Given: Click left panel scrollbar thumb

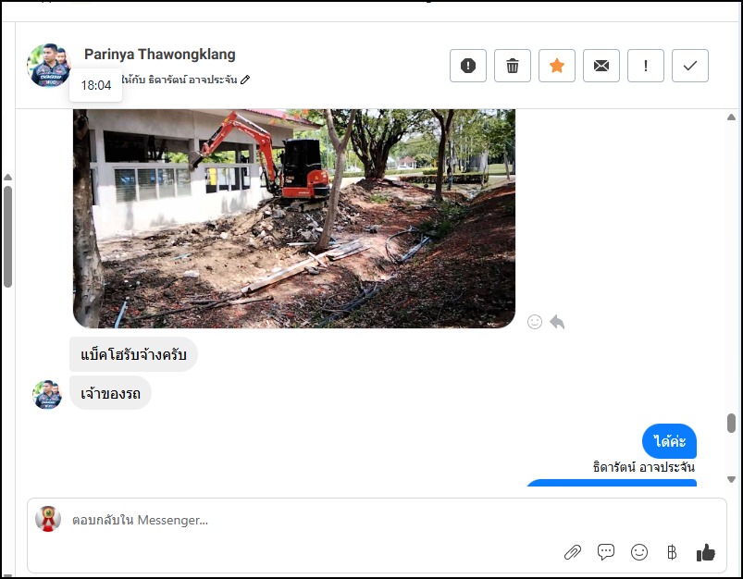Looking at the screenshot, I should pos(7,237).
